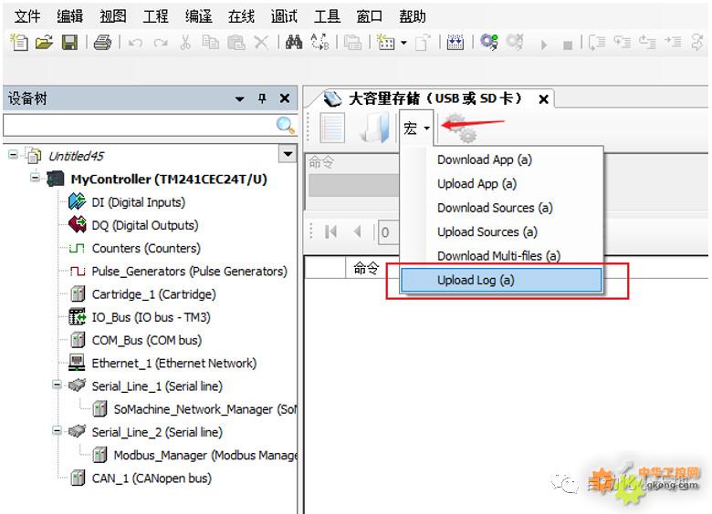Click the Logout gear icon
712x514 pixels.
[x=515, y=42]
